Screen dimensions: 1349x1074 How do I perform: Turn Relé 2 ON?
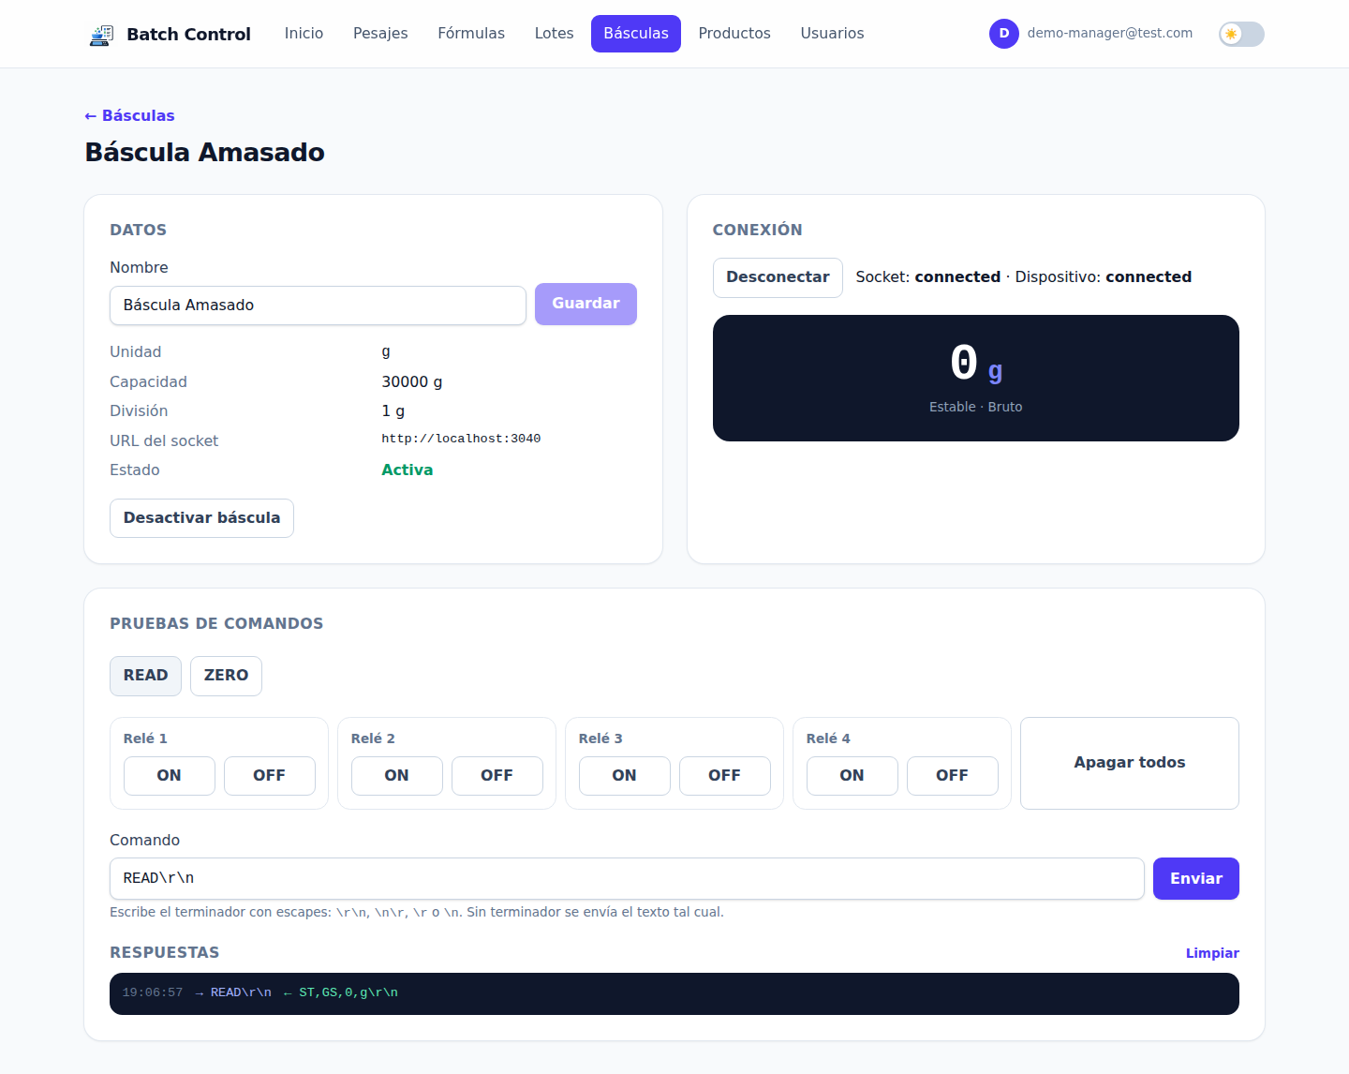click(396, 776)
